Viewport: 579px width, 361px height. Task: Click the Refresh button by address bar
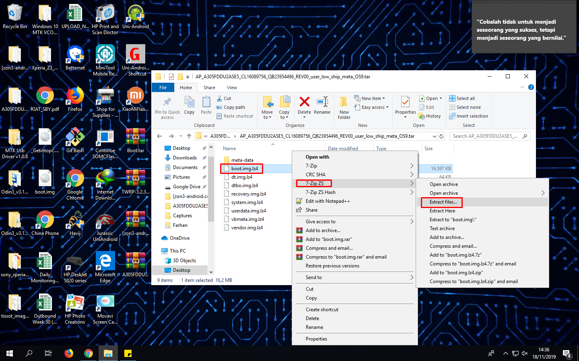pos(441,136)
